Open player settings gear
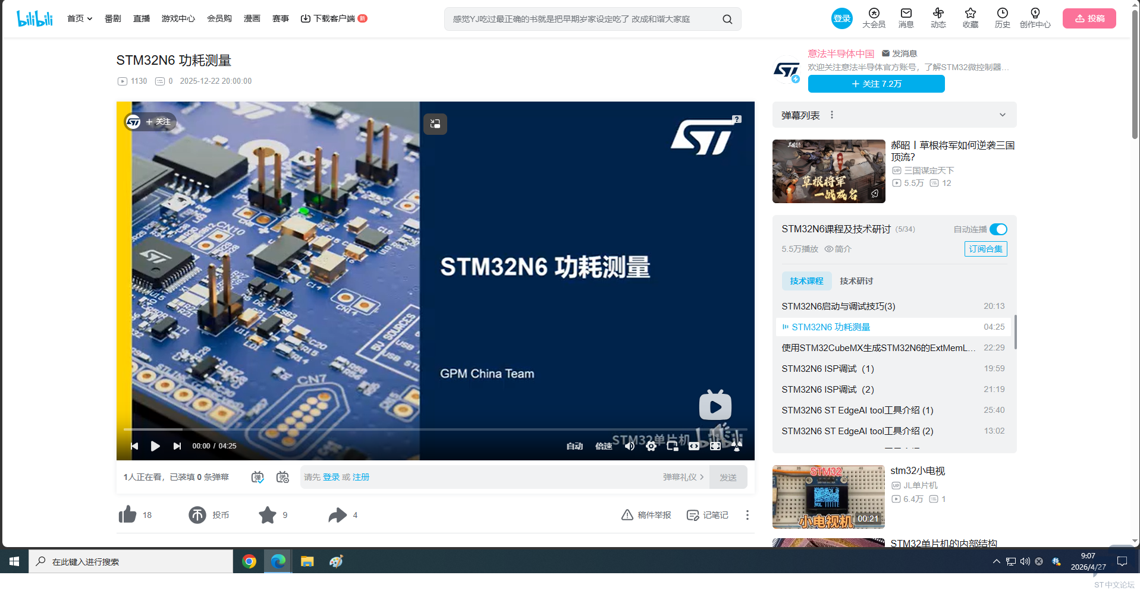This screenshot has width=1140, height=594. (x=651, y=446)
